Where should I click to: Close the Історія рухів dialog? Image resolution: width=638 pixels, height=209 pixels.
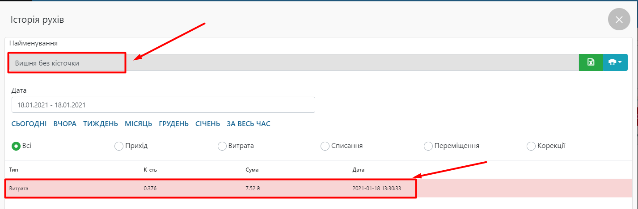coord(619,20)
